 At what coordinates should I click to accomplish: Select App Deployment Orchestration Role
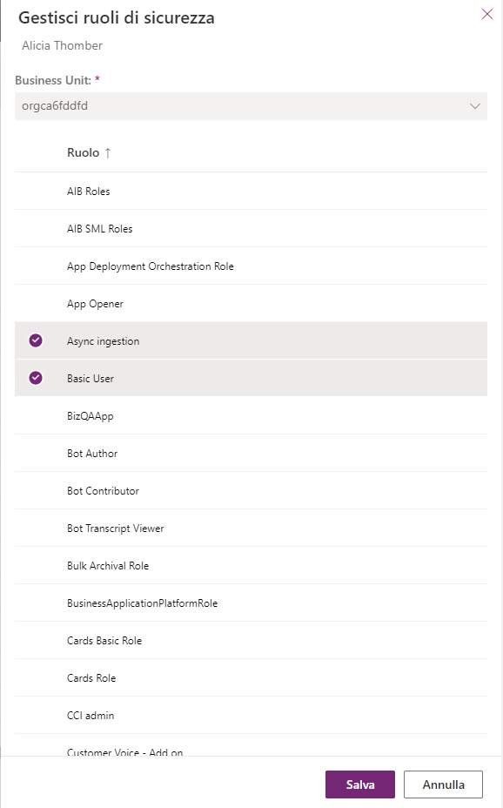click(251, 266)
